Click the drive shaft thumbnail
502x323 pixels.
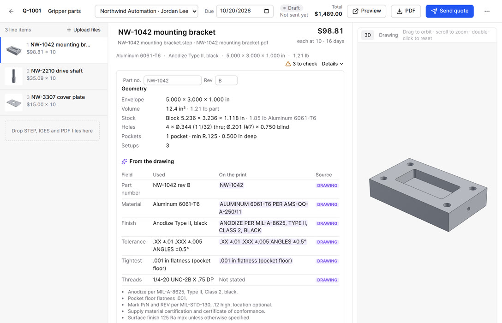[x=14, y=76]
